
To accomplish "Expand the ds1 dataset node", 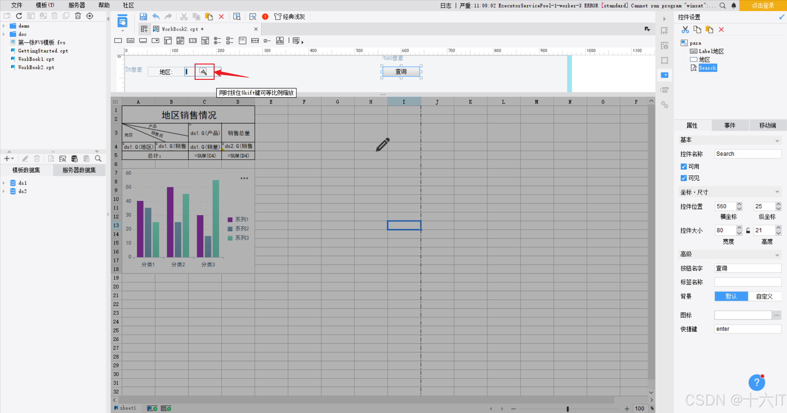I will click(4, 183).
